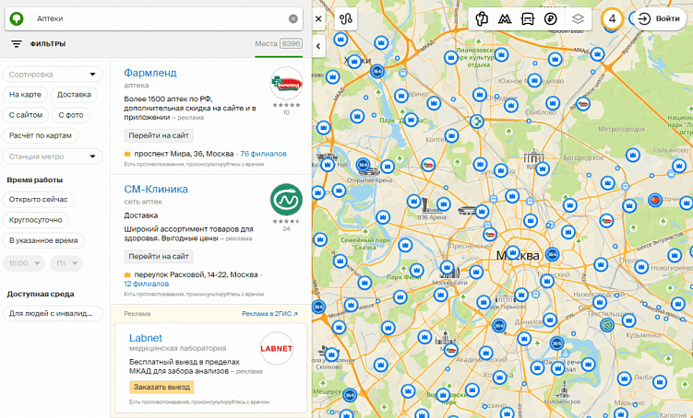Open the СМ-Клиника listing title
Viewport: 693px width, 418px height.
(x=156, y=189)
